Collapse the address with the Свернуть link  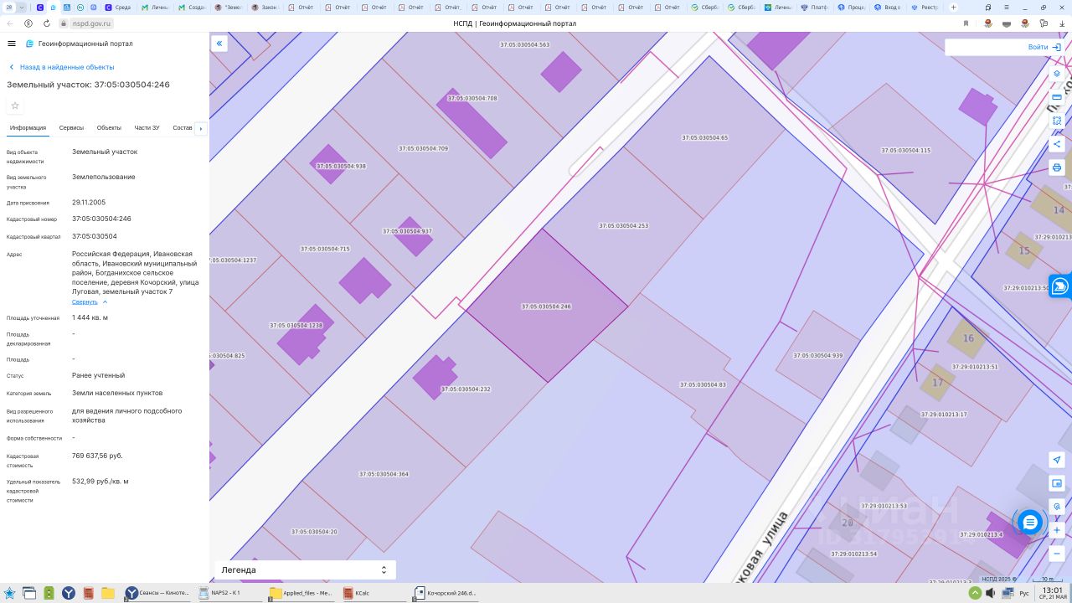coord(85,301)
